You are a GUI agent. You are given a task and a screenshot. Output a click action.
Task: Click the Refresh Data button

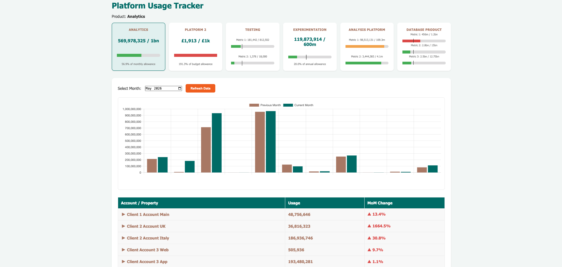tap(200, 88)
